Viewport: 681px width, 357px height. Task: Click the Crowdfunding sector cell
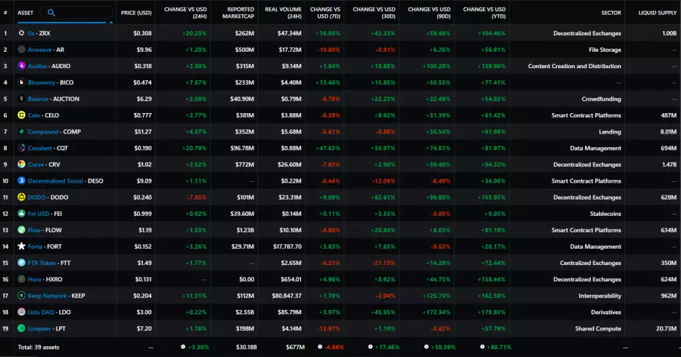601,99
